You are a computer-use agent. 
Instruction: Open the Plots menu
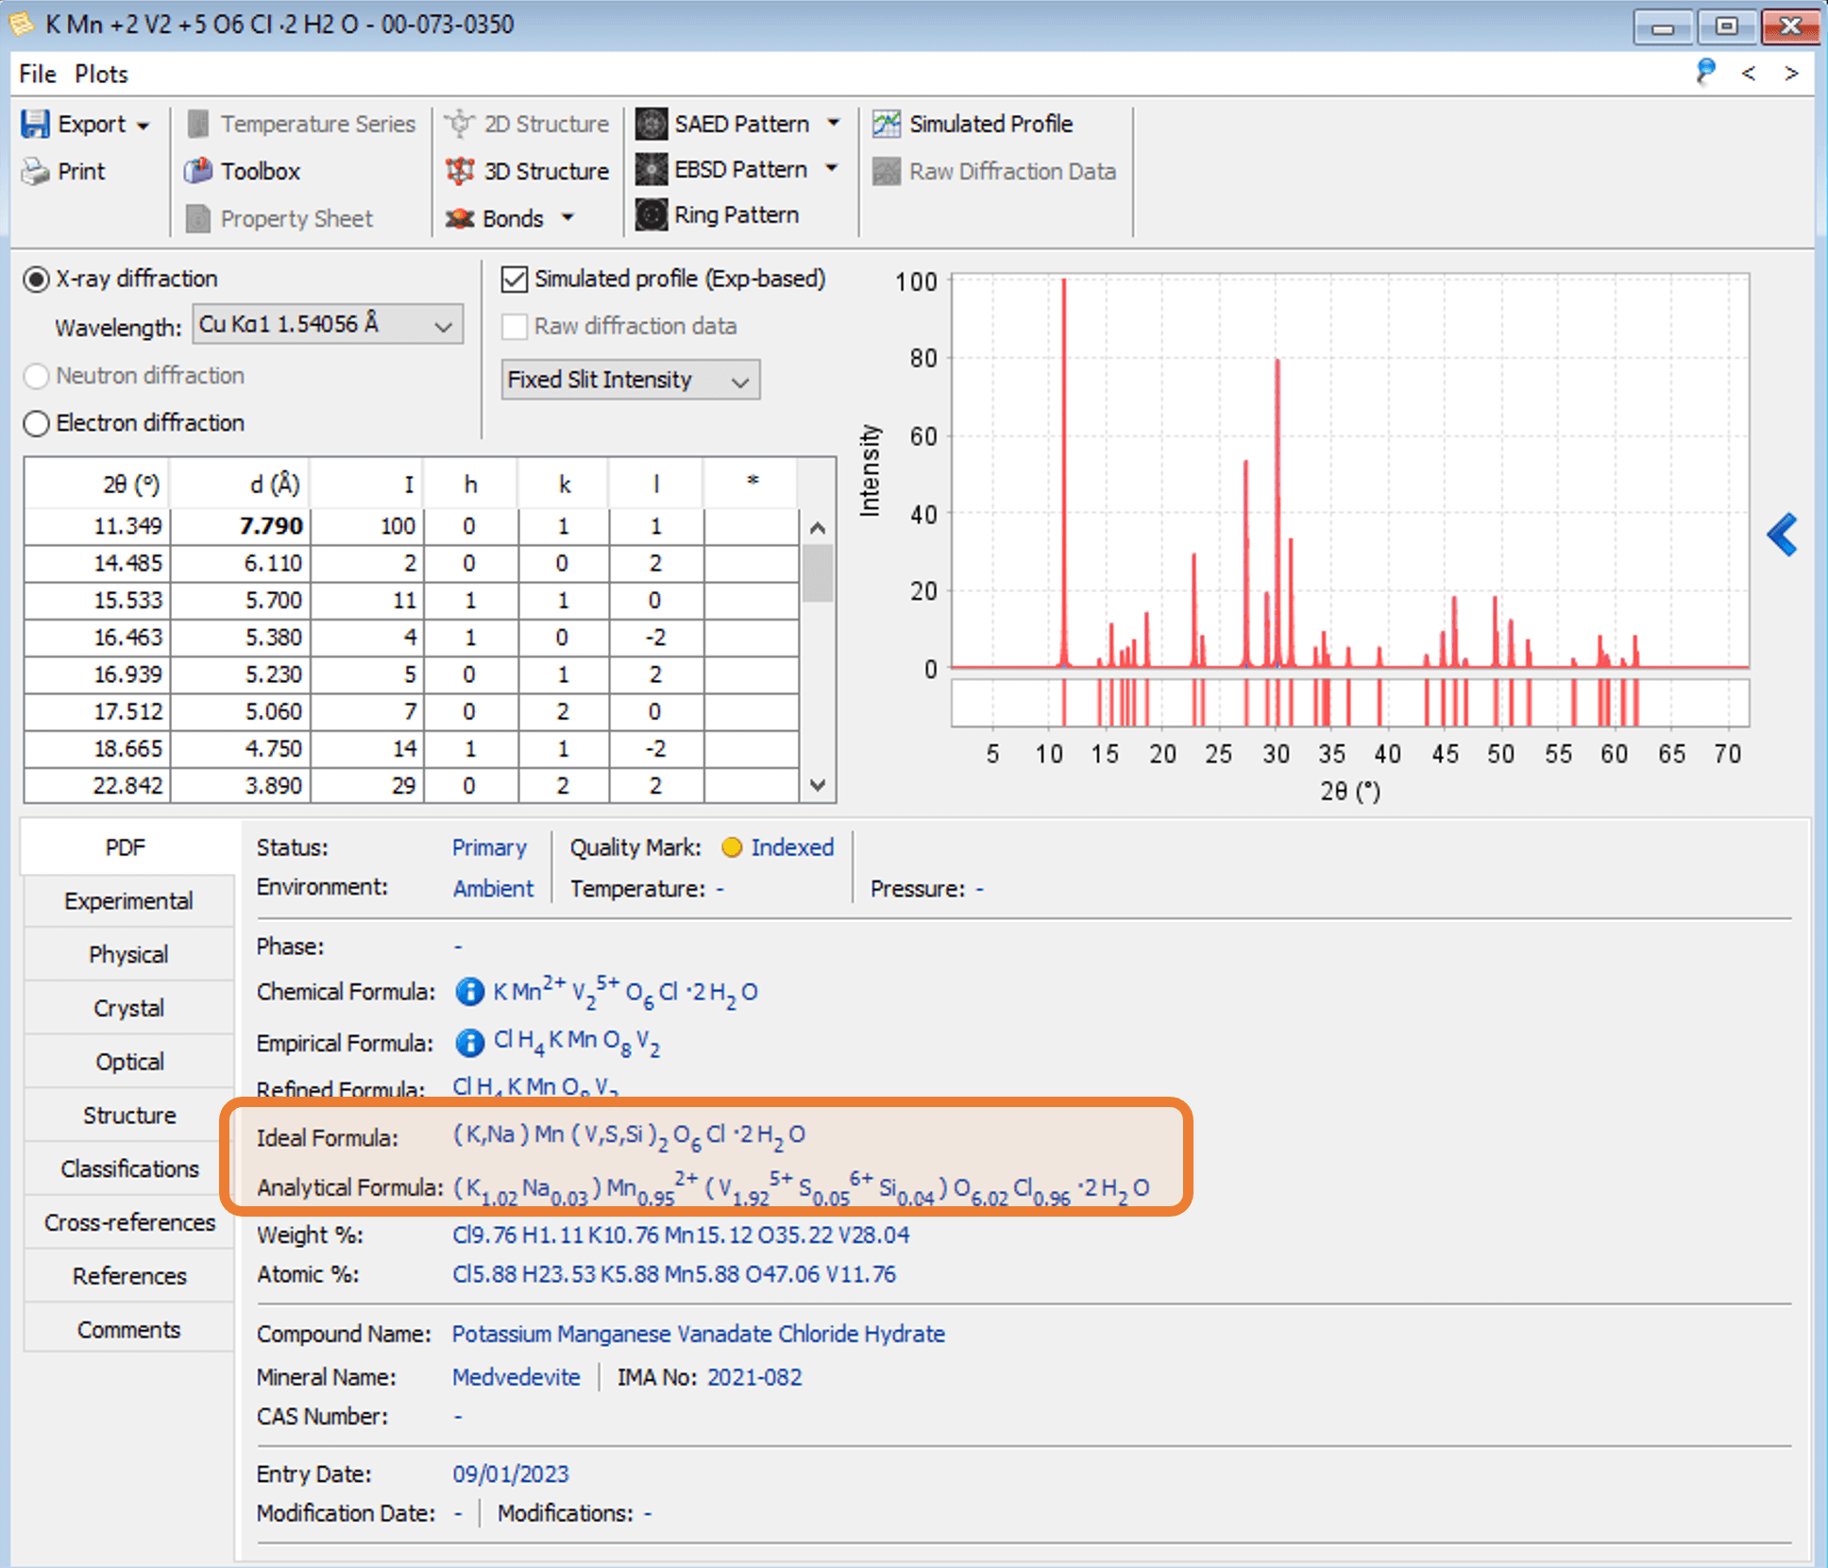click(100, 74)
